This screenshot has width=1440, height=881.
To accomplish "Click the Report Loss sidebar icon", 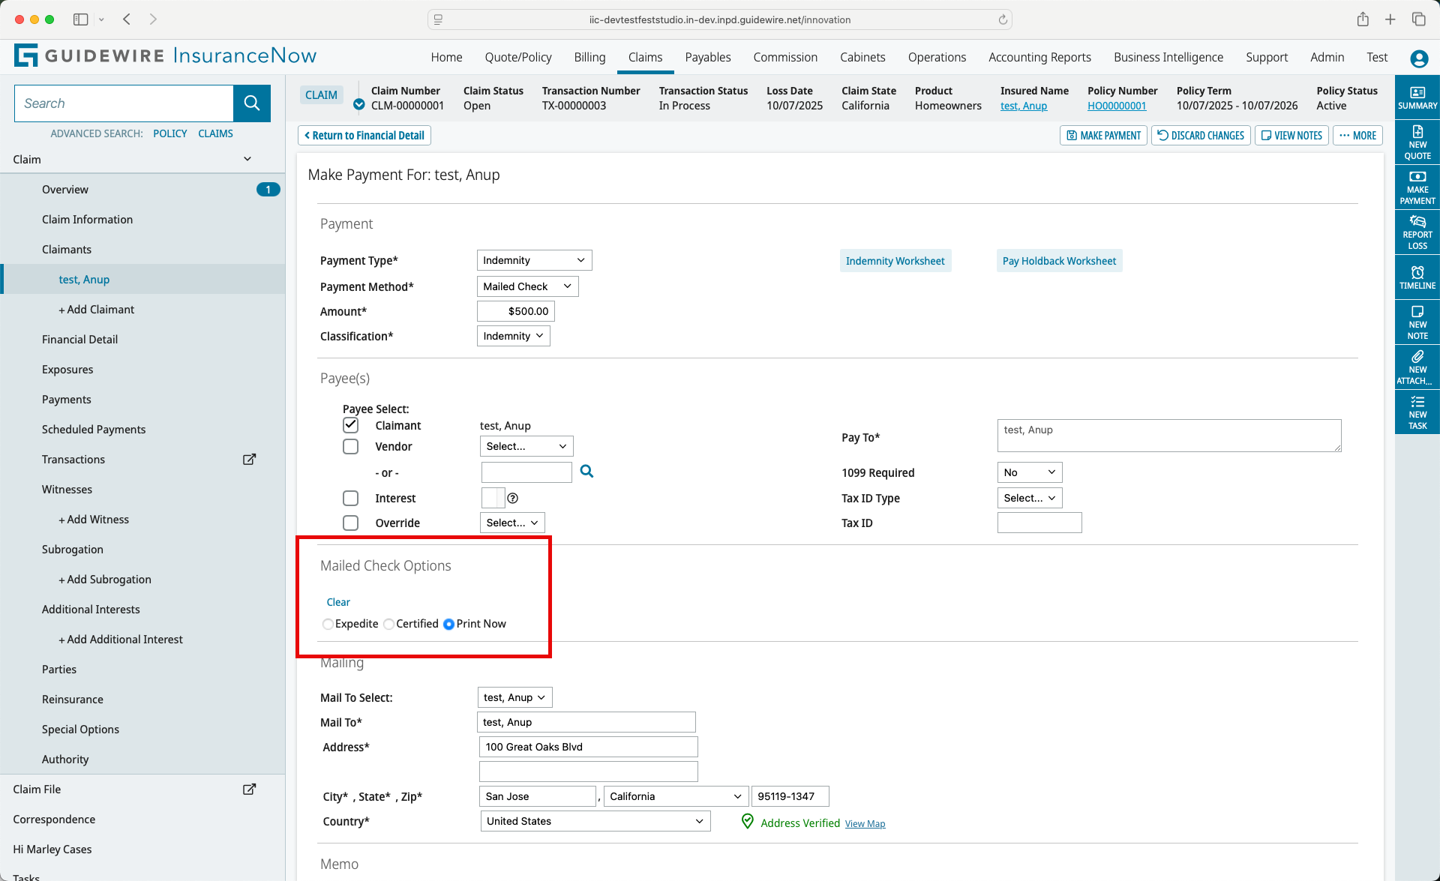I will pos(1417,232).
